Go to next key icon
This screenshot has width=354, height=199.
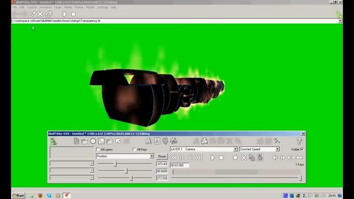click(x=190, y=158)
